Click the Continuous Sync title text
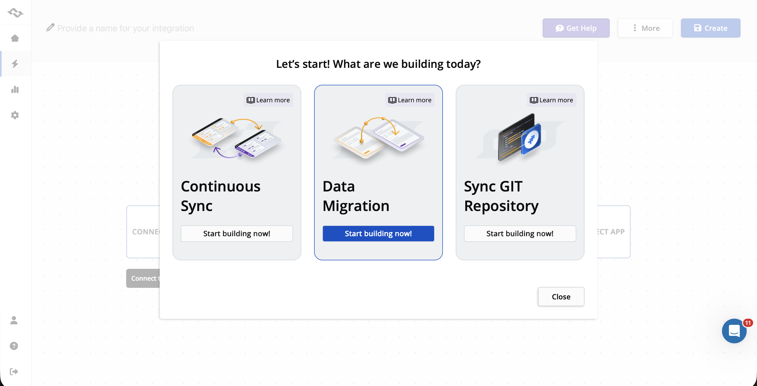This screenshot has width=757, height=386. (x=220, y=196)
